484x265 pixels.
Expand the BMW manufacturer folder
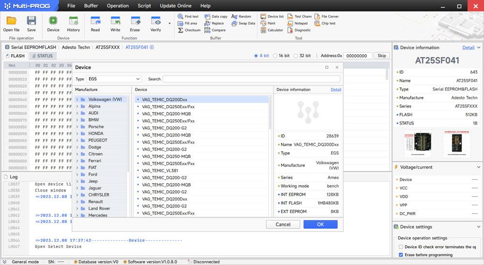pyautogui.click(x=77, y=120)
